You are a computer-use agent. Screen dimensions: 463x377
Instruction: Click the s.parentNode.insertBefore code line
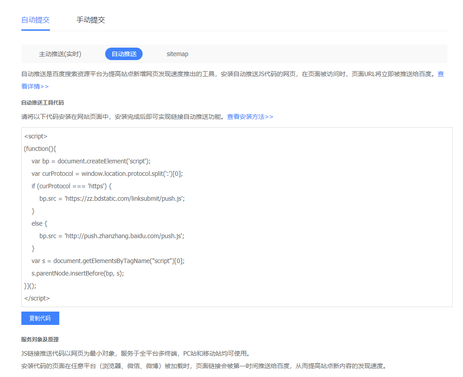[78, 273]
